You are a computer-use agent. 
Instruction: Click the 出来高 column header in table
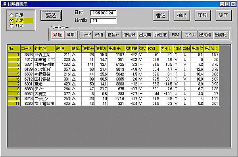pyautogui.click(x=116, y=49)
